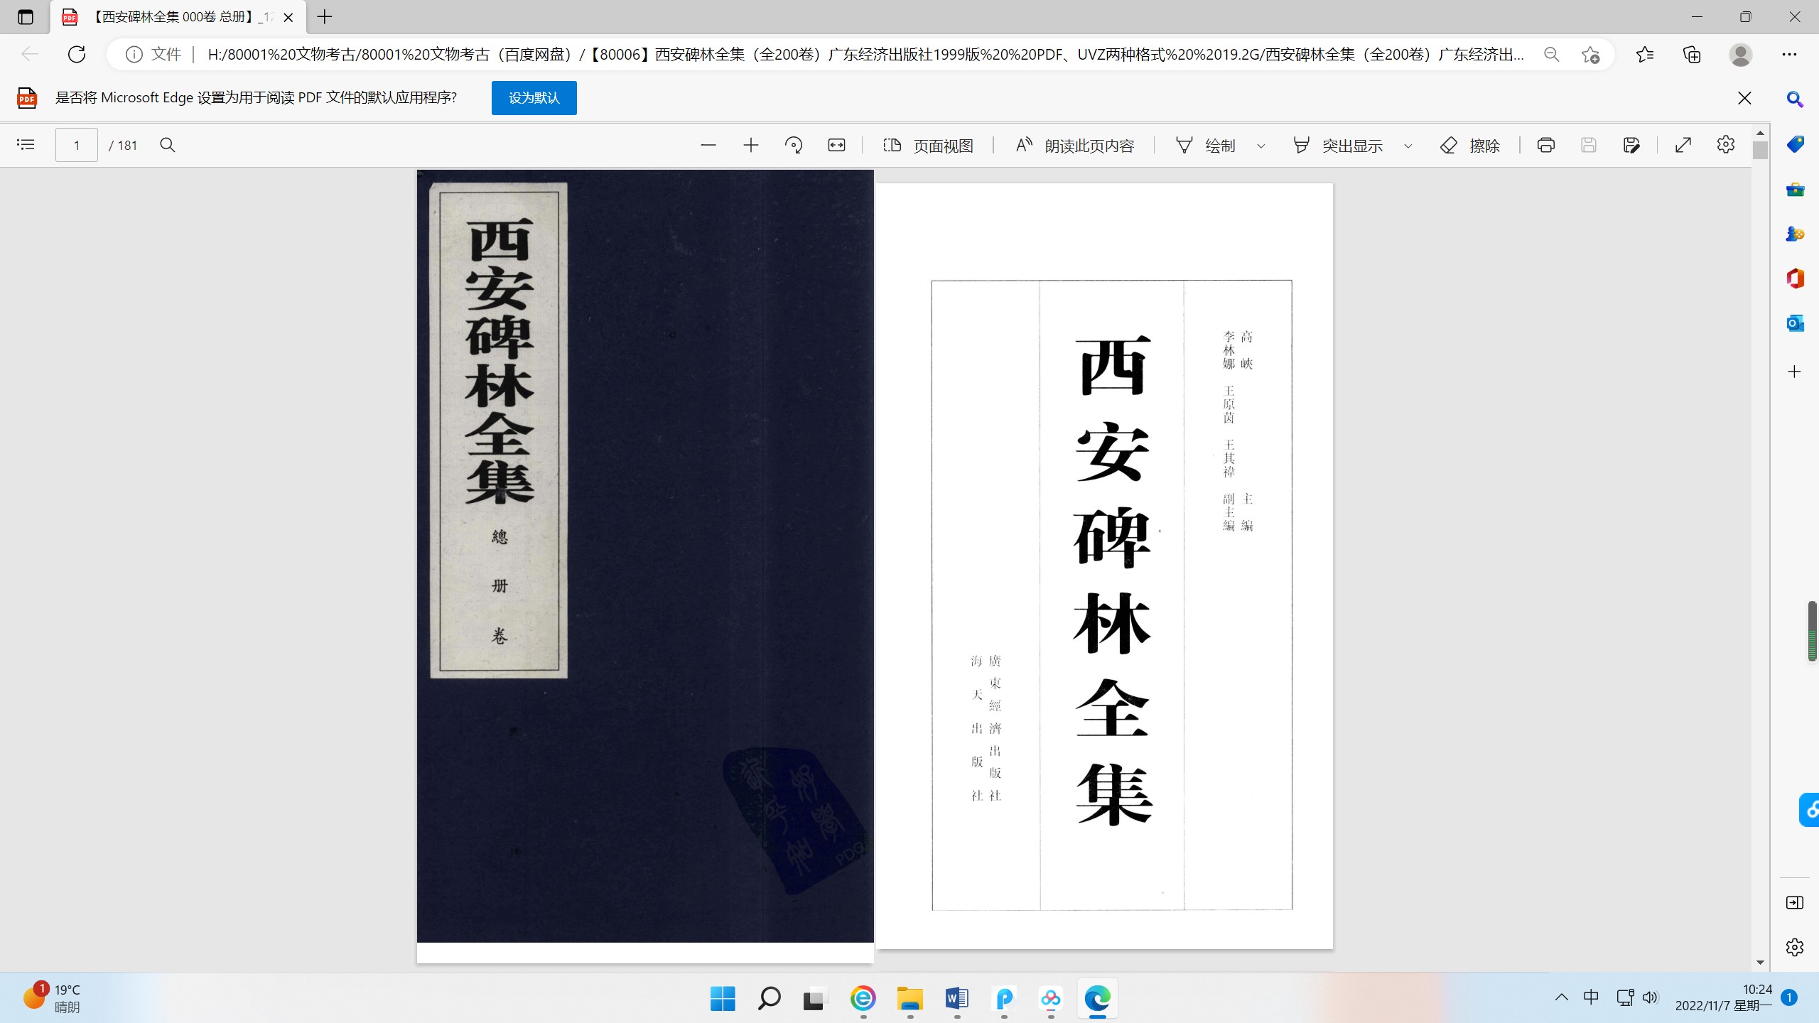Dismiss the default PDF reader prompt
1819x1023 pixels.
coord(1744,98)
